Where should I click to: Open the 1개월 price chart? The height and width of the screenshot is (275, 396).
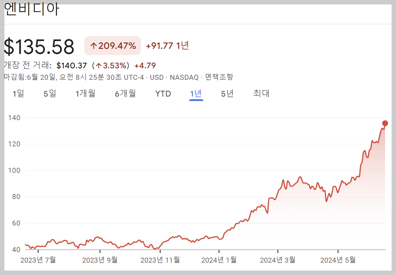click(85, 93)
